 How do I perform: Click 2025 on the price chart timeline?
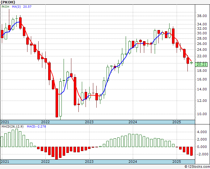(x=177, y=122)
